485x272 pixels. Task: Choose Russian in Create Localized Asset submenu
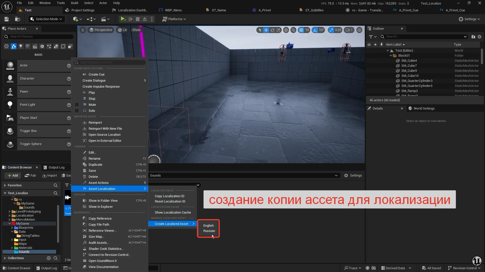click(209, 231)
